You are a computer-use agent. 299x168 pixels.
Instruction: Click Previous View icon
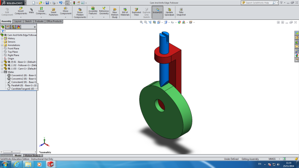click(150, 22)
